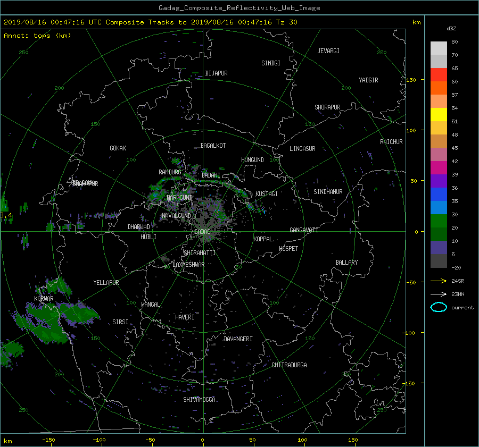479x447 pixels.
Task: Select the magenta 42 dBZ swatch
Action: [x=439, y=167]
